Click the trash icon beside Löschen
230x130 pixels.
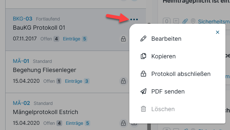point(143,109)
